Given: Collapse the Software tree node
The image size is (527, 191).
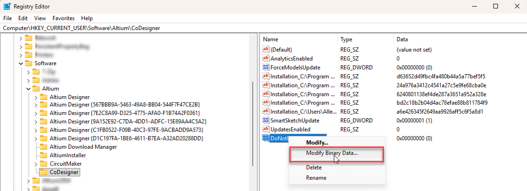Looking at the screenshot, I should 21,63.
